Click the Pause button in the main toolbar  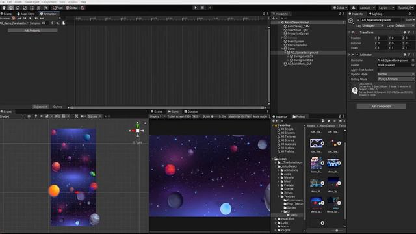(202, 8)
